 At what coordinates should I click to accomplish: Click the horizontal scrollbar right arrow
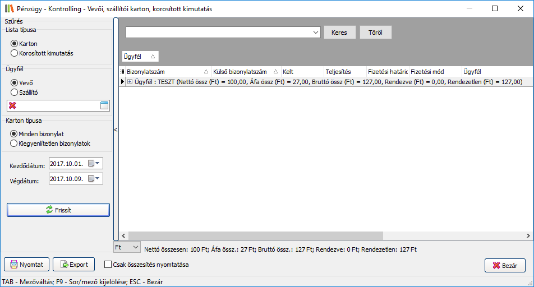pos(528,236)
